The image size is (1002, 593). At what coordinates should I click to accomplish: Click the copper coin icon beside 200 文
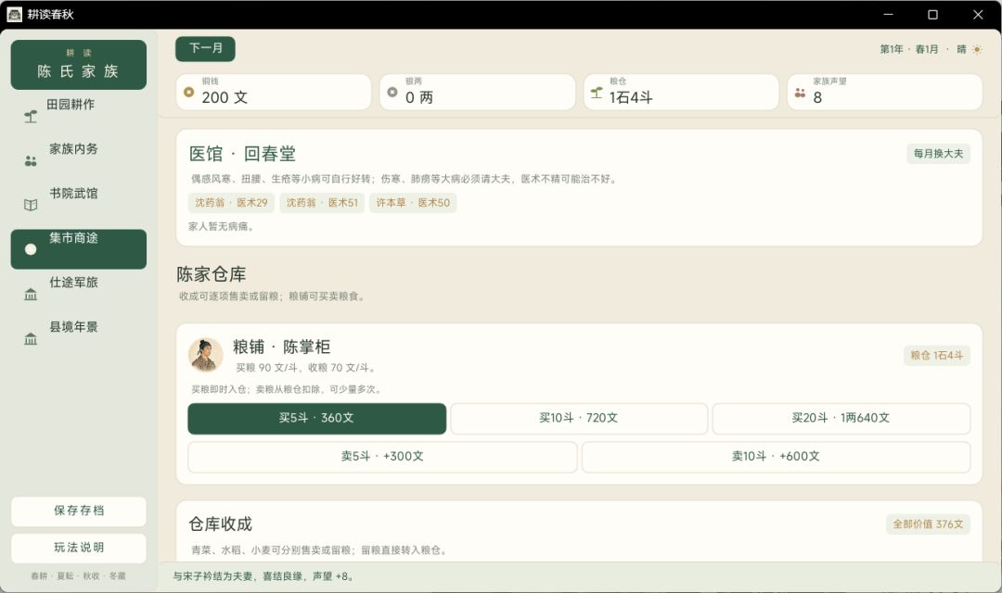(x=188, y=92)
